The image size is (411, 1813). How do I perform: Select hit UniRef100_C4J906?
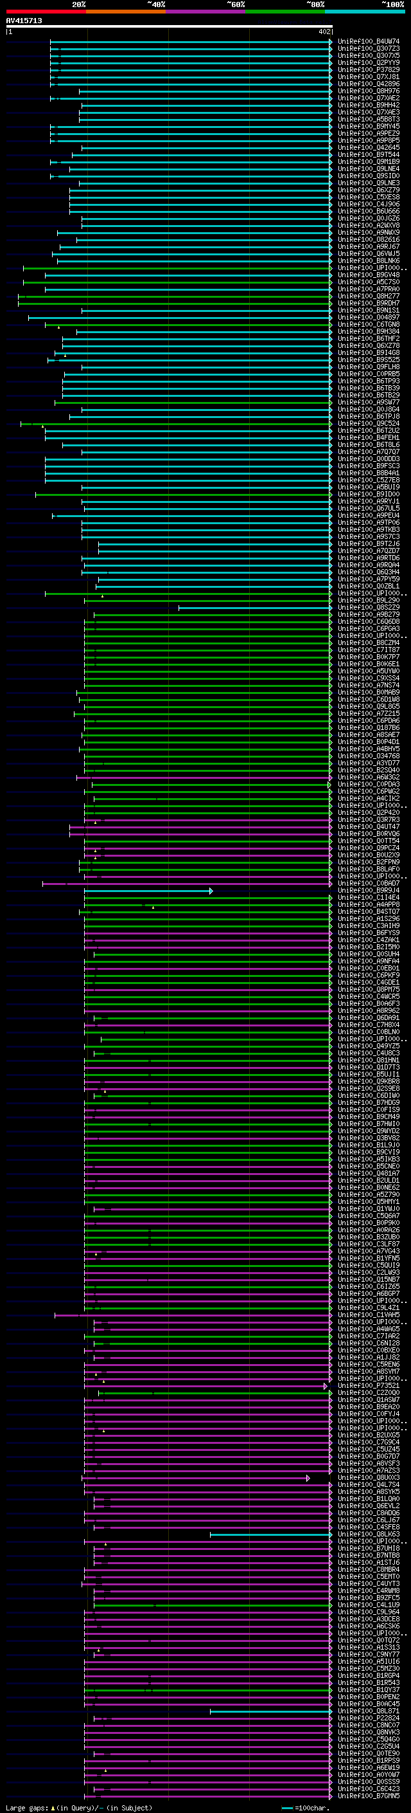(369, 204)
